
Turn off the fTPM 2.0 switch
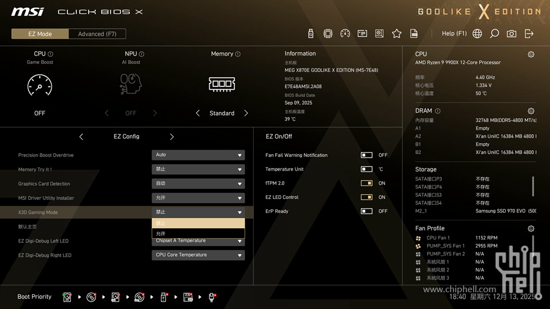(x=366, y=183)
